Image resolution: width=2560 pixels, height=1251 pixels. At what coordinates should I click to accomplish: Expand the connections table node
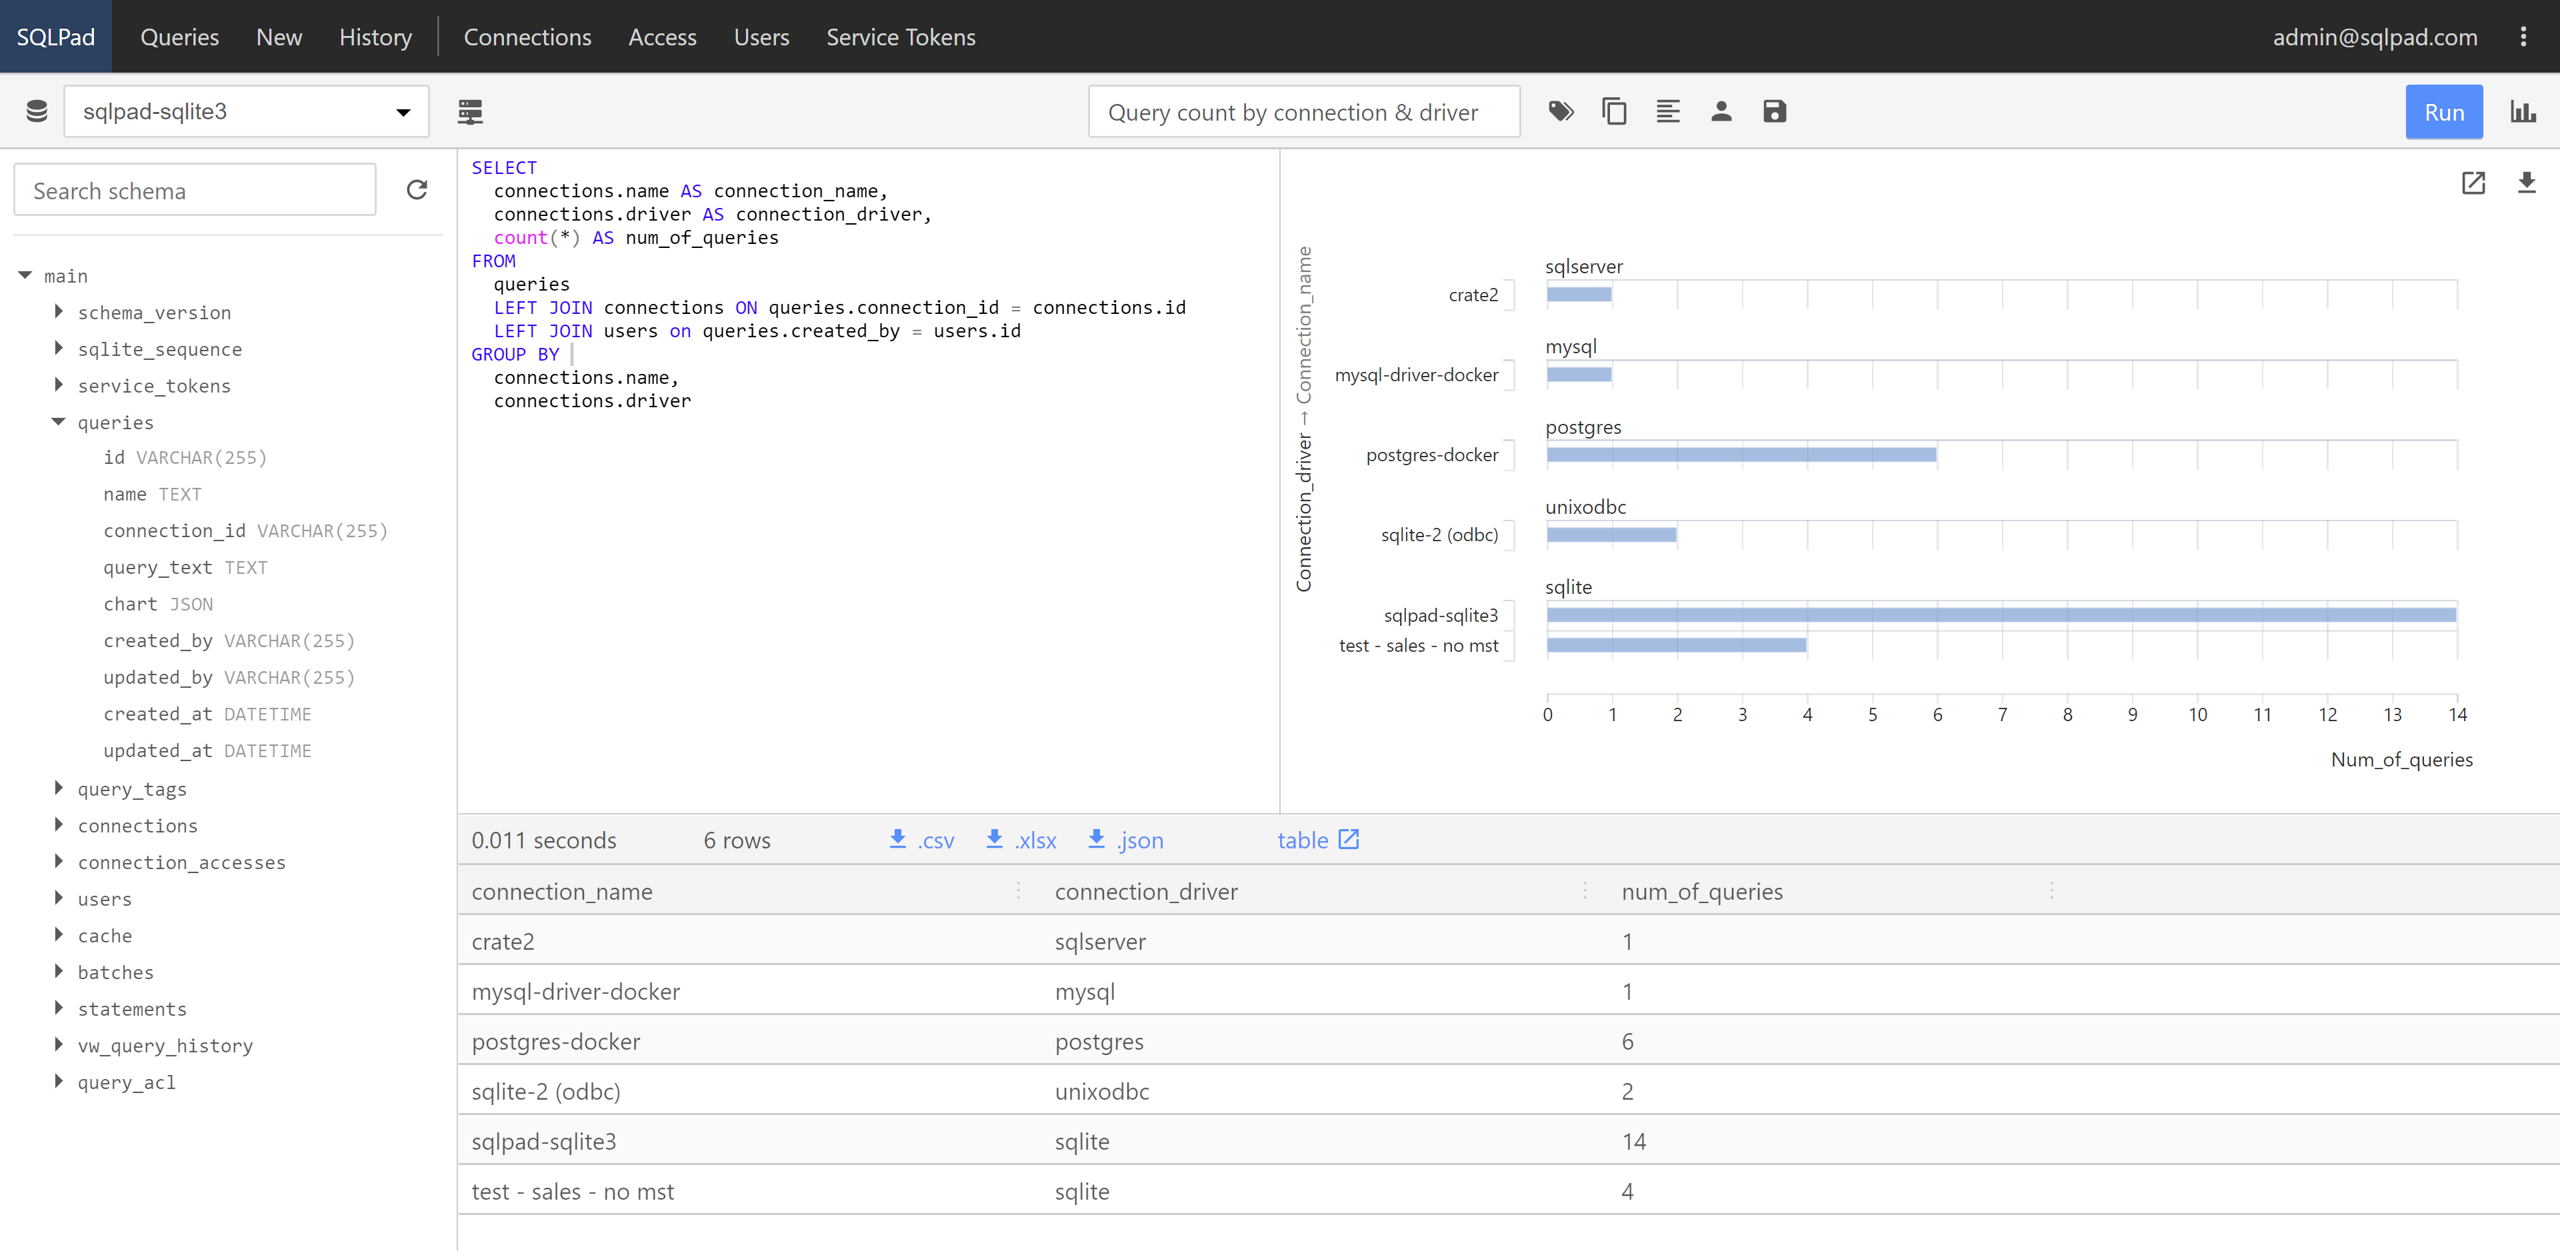tap(59, 824)
